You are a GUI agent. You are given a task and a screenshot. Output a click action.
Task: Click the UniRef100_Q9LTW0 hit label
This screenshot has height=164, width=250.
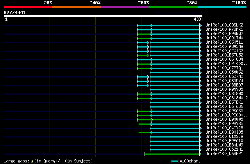[224, 38]
